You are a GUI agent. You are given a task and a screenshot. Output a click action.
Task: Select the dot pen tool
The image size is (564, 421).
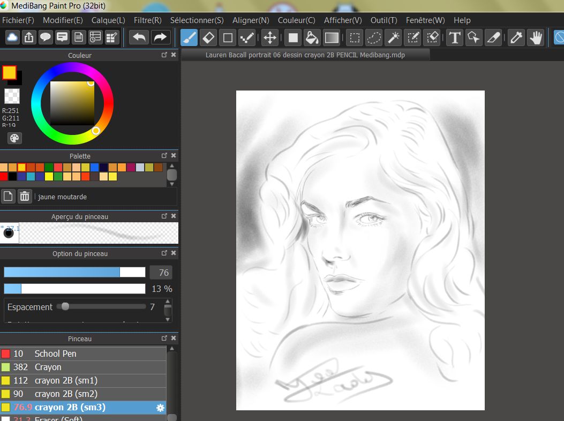[x=247, y=37]
